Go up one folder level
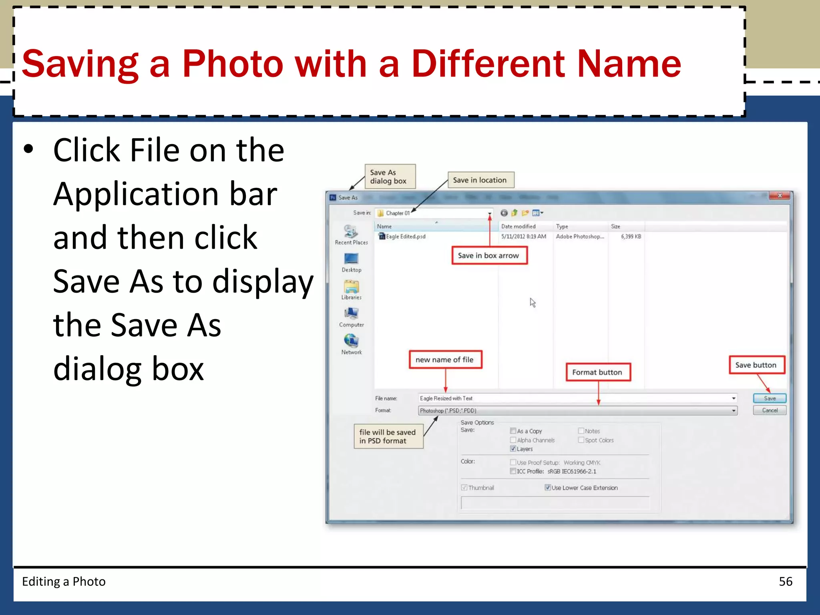This screenshot has height=615, width=820. (x=515, y=213)
